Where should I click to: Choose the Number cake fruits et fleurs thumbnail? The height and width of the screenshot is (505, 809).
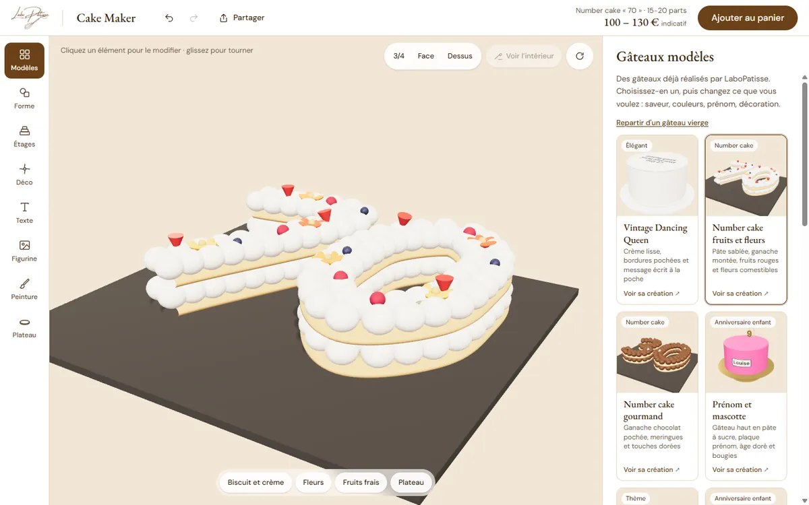tap(746, 176)
